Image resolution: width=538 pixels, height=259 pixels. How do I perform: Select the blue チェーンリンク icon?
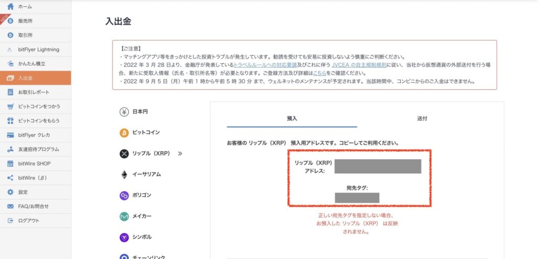[x=124, y=256]
